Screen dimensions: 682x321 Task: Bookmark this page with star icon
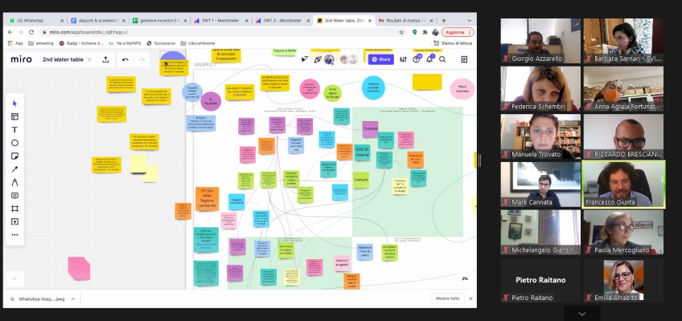[x=401, y=32]
